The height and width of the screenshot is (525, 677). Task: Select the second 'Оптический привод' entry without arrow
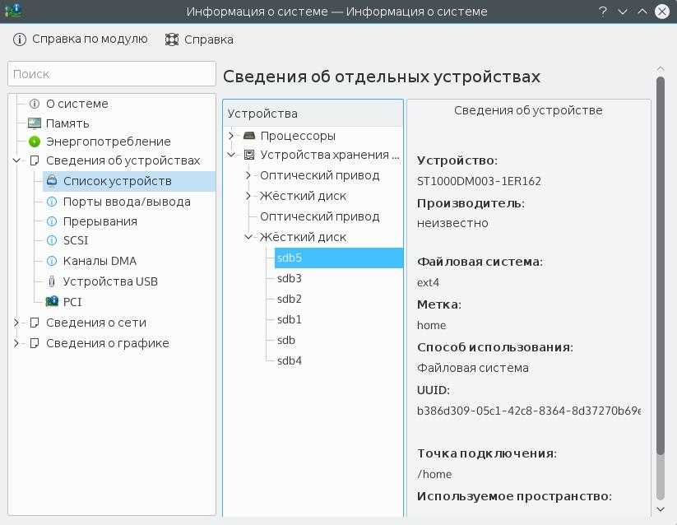pyautogui.click(x=319, y=216)
